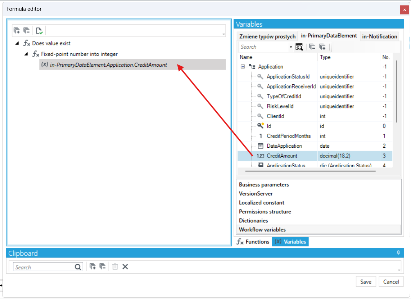This screenshot has width=411, height=299.
Task: Click the Clipboard clear X icon
Action: (x=125, y=267)
